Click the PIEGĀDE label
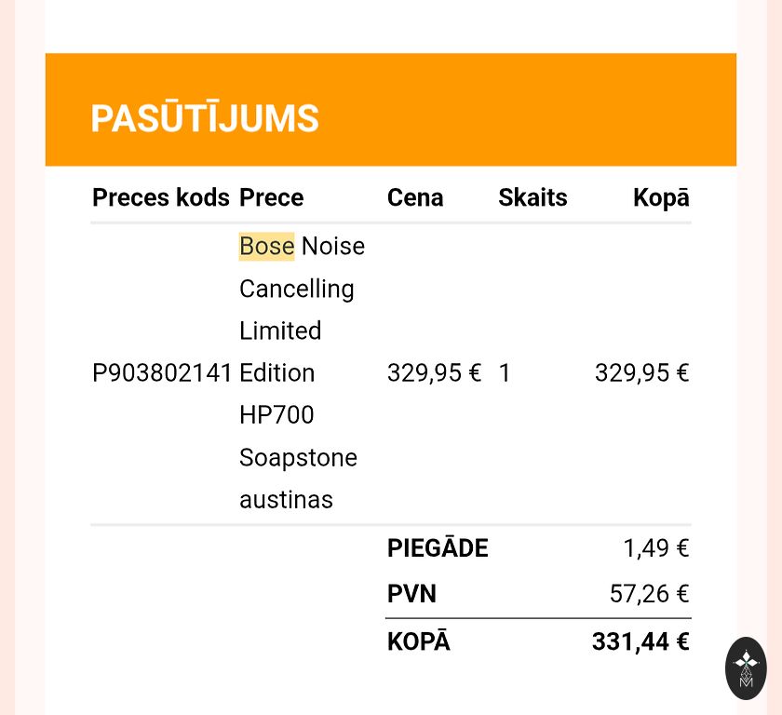The width and height of the screenshot is (782, 715). pyautogui.click(x=438, y=548)
